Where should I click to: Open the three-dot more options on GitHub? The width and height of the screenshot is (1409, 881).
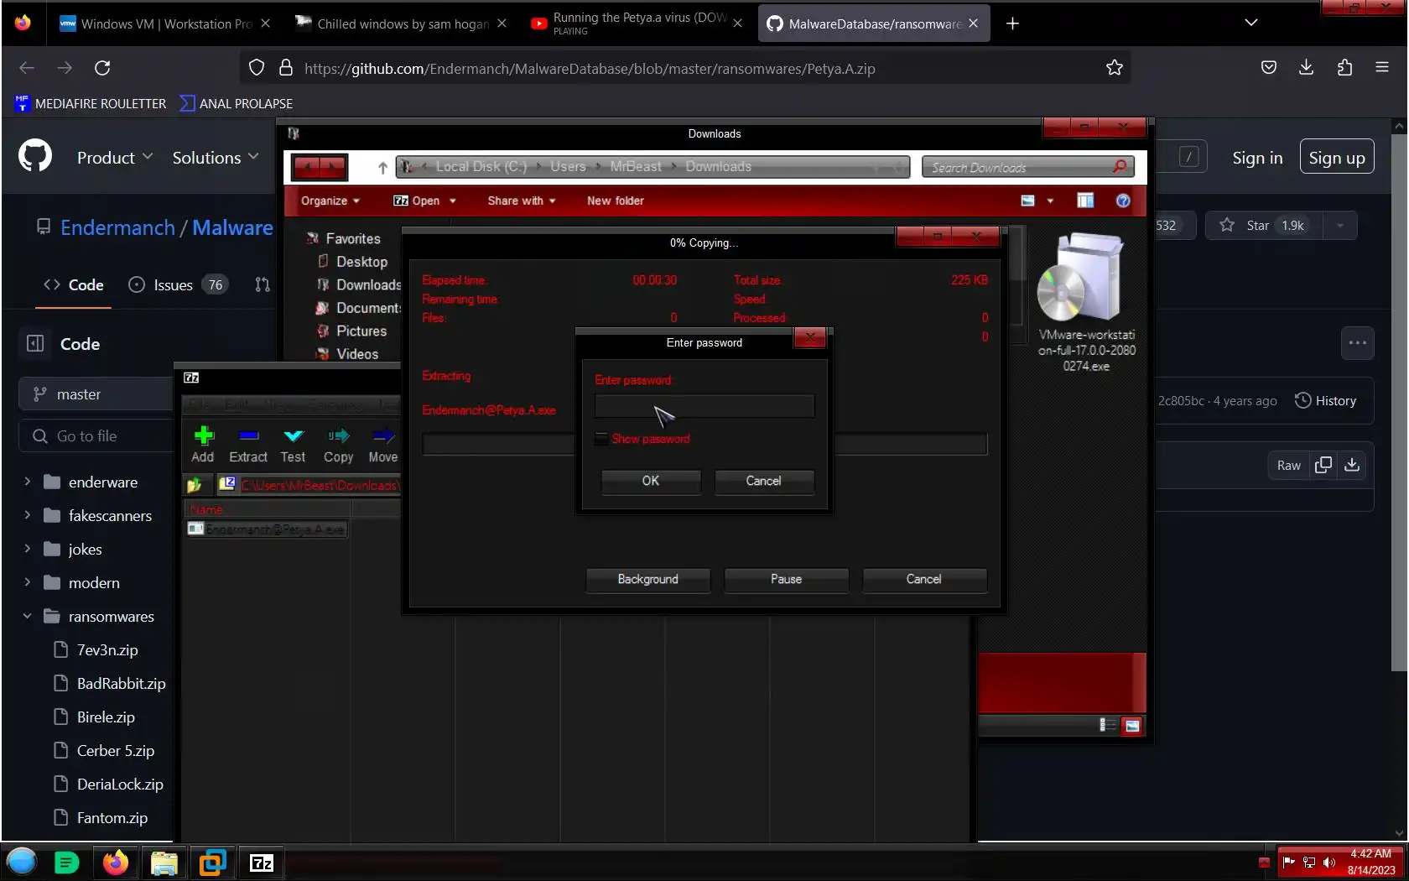coord(1358,343)
